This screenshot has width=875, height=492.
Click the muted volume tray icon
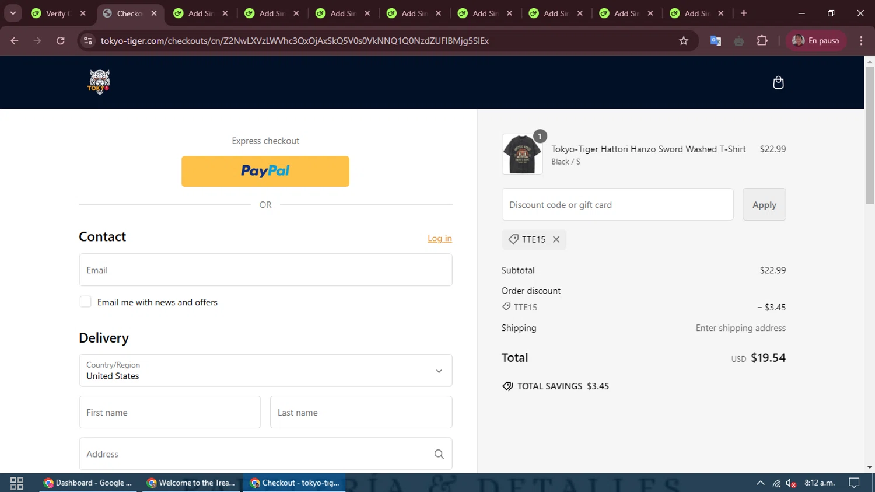pos(791,483)
